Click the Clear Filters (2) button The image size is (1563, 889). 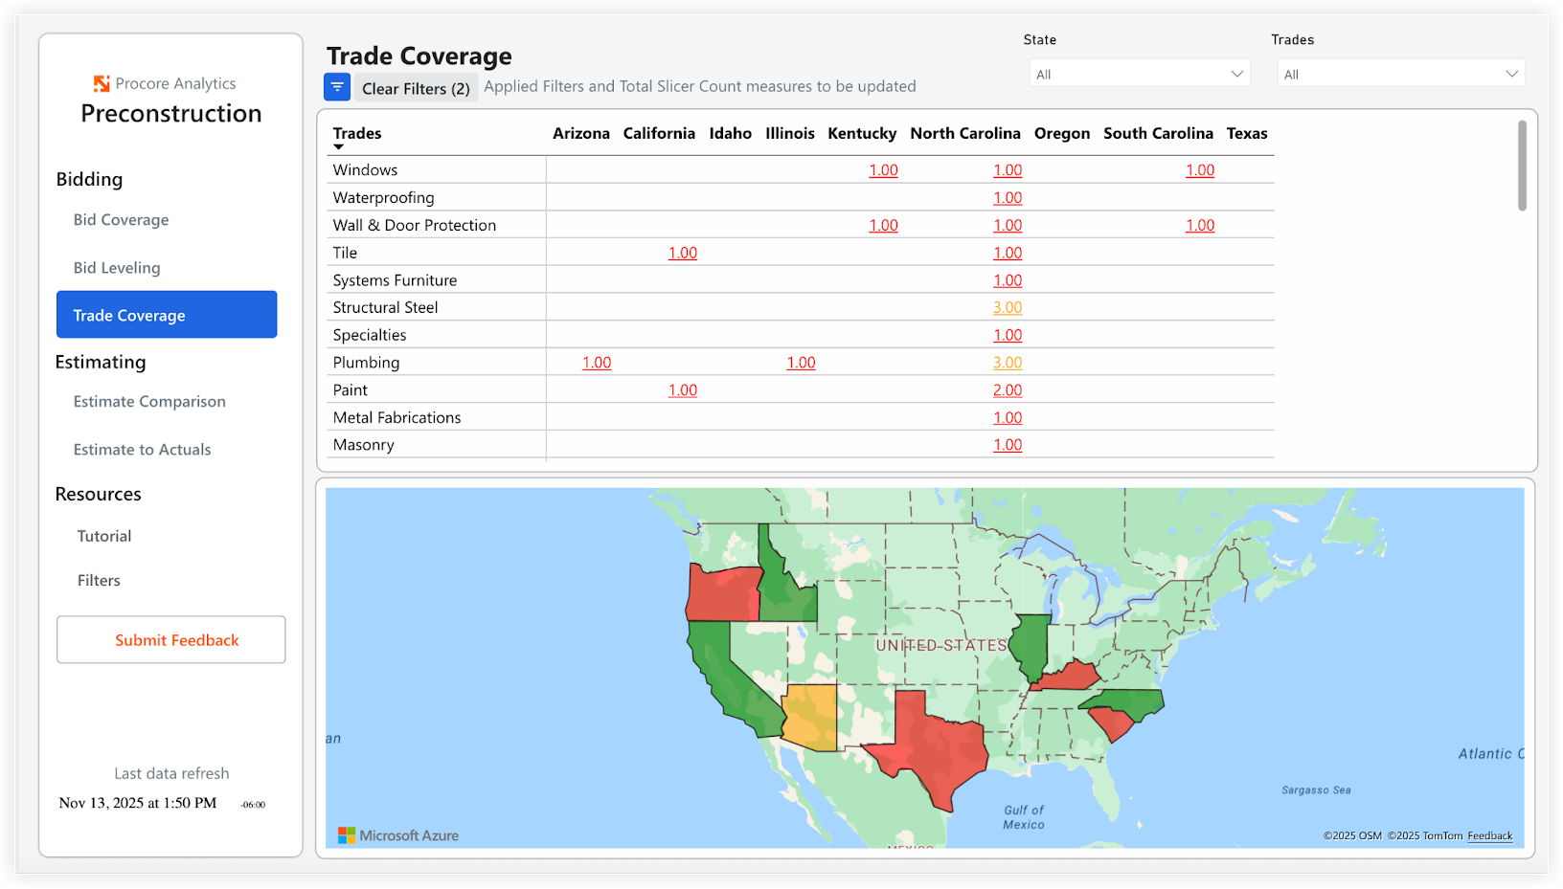click(416, 87)
